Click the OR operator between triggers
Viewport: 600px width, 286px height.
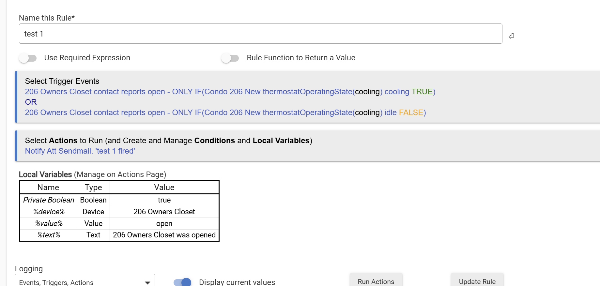(x=31, y=102)
